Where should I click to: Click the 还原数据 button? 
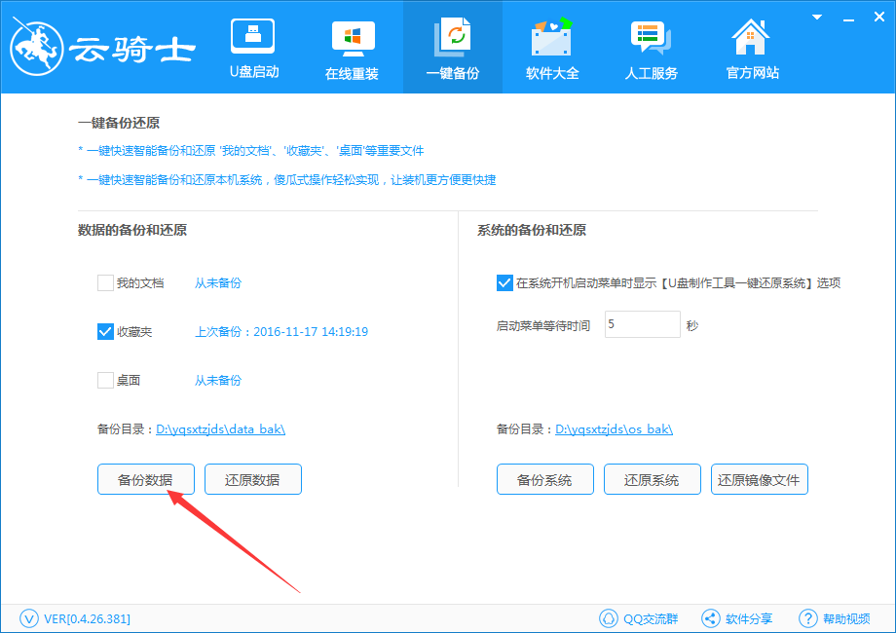click(252, 479)
